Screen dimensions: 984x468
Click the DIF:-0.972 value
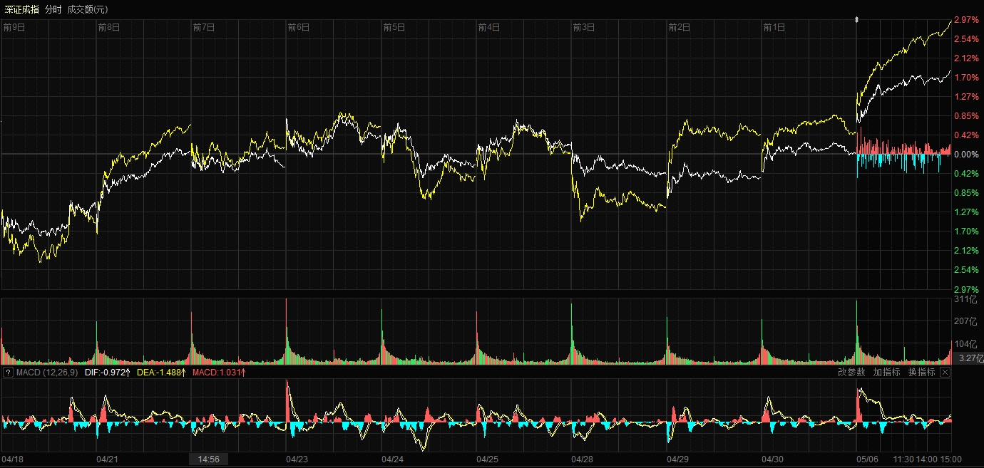click(x=108, y=373)
